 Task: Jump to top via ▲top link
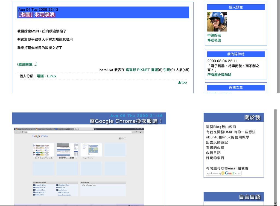(182, 82)
